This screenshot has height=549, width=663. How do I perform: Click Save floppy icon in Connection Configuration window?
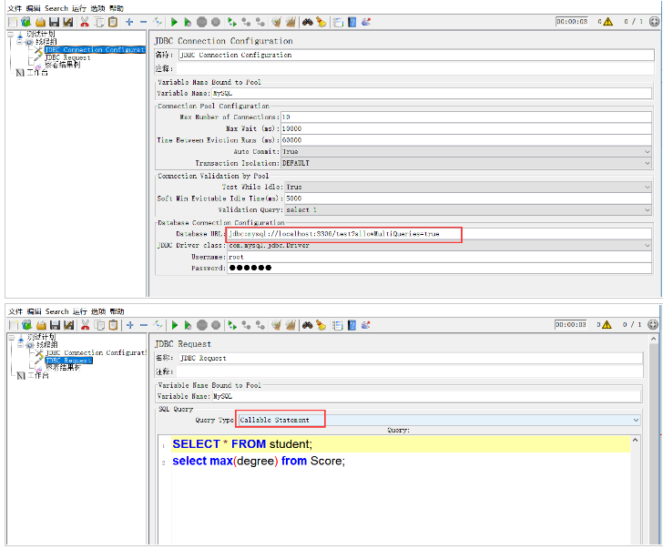click(x=54, y=22)
